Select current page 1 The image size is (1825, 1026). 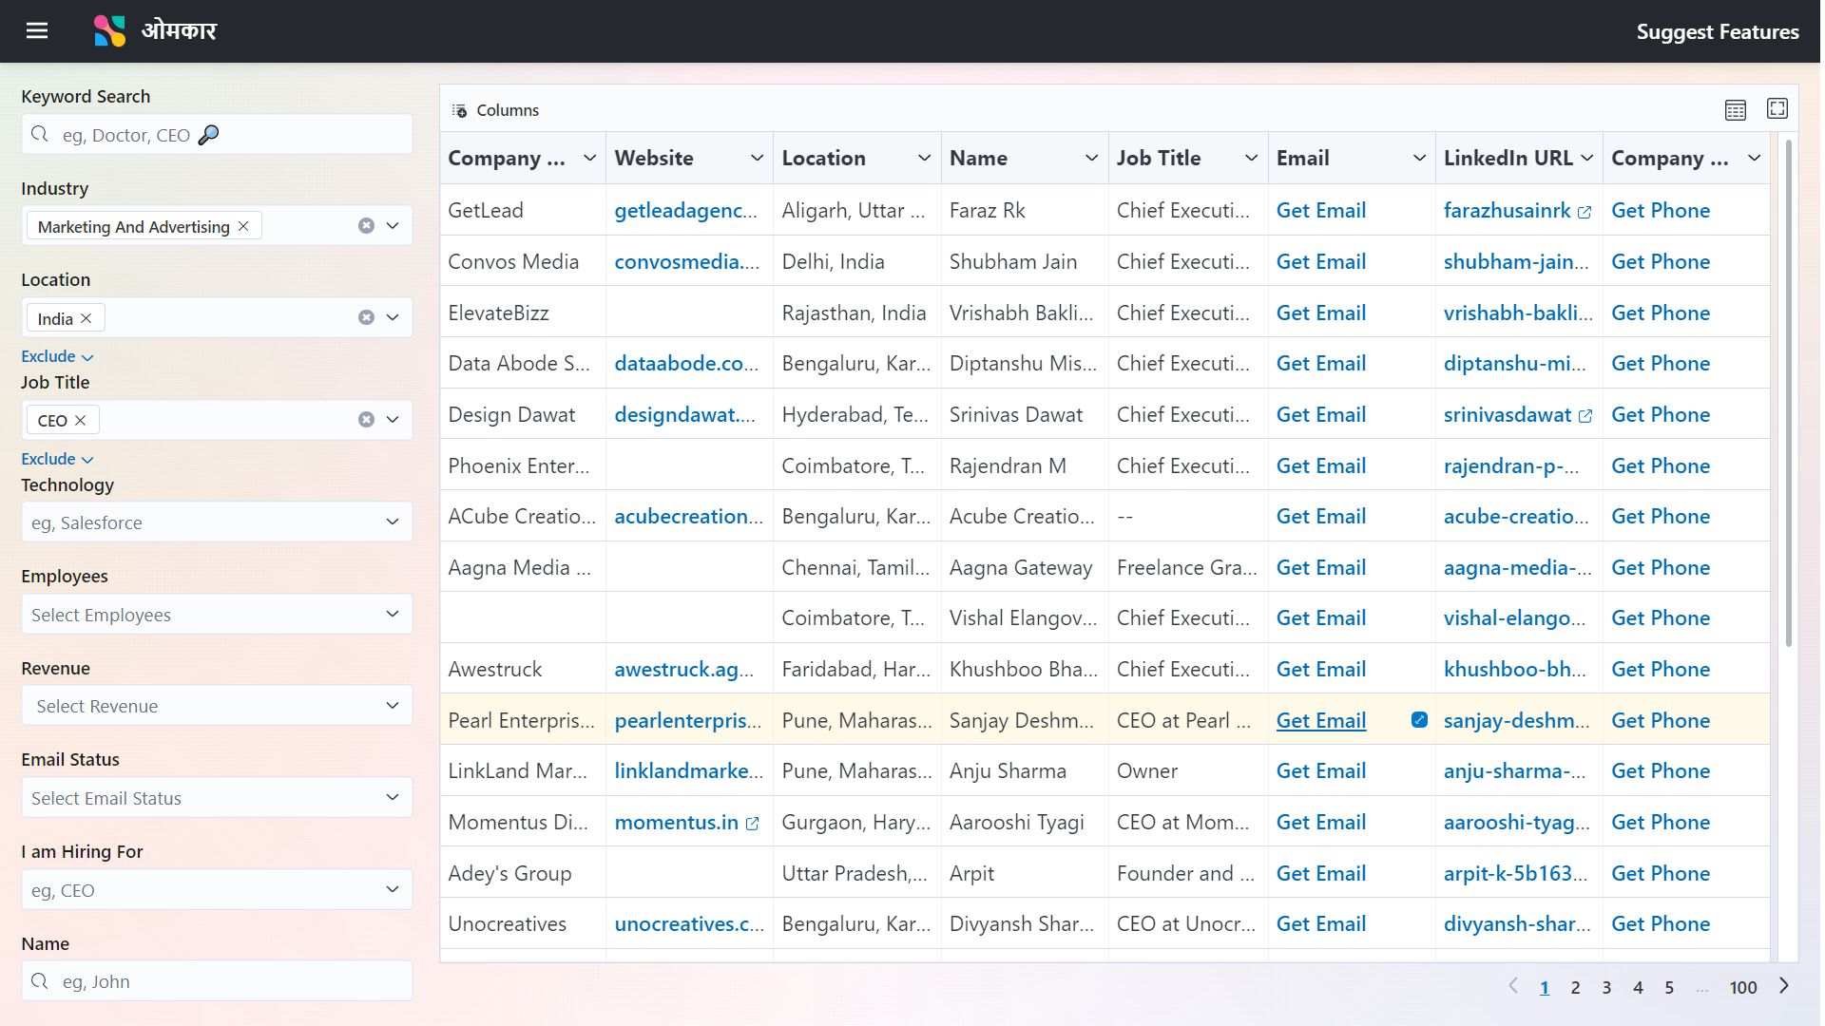tap(1545, 988)
